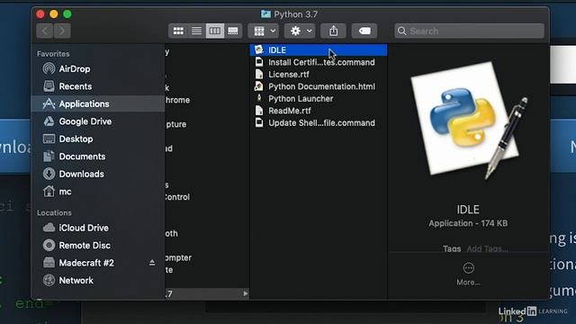Select Madecraft #2 in the sidebar
576x324 pixels.
(x=98, y=263)
